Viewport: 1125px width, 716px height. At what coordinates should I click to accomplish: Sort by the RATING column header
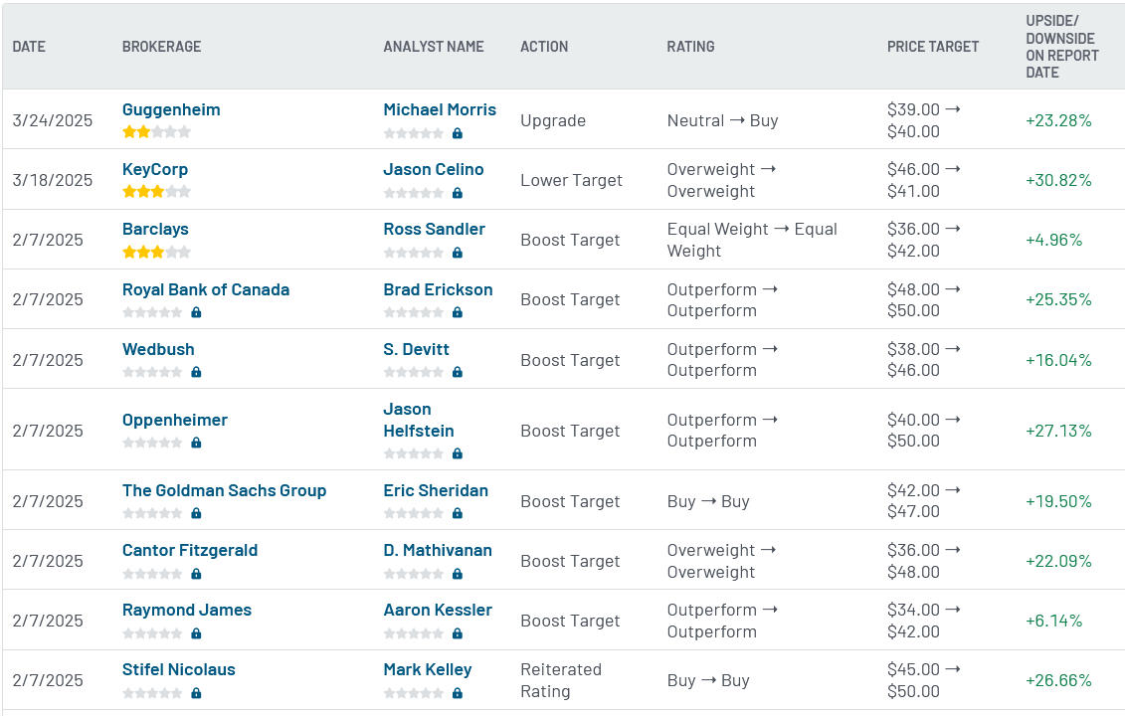pos(690,47)
